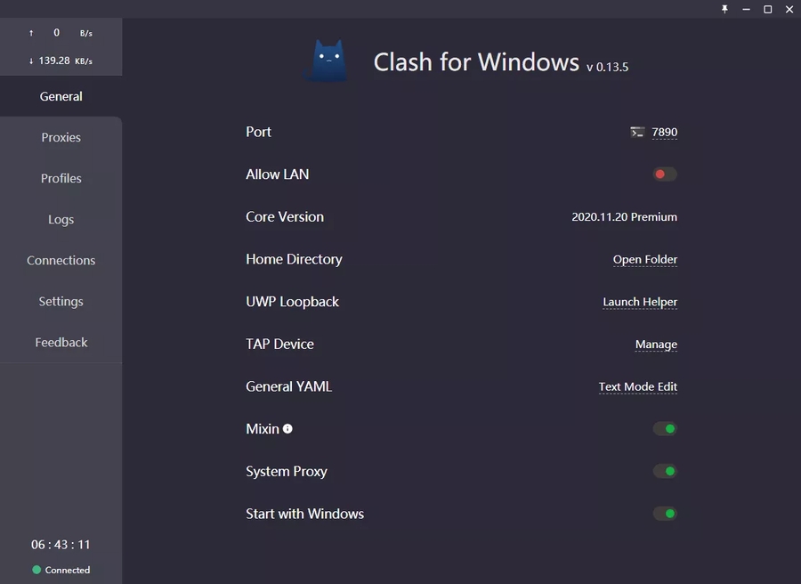This screenshot has width=801, height=584.
Task: Click Manage for TAP Device
Action: (656, 345)
